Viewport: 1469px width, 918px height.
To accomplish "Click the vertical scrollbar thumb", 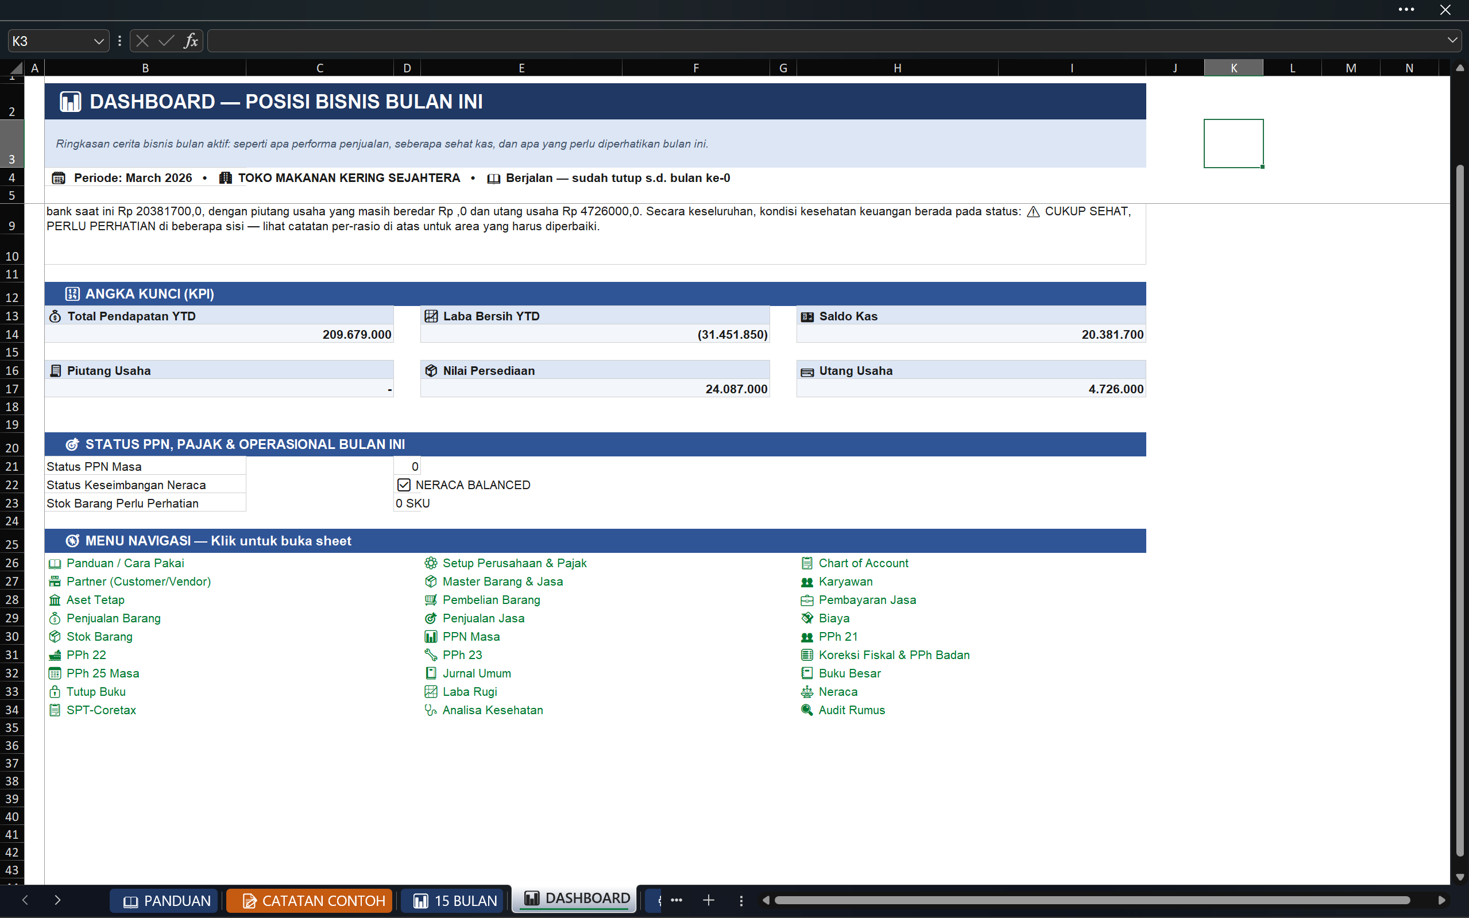I will [1459, 510].
